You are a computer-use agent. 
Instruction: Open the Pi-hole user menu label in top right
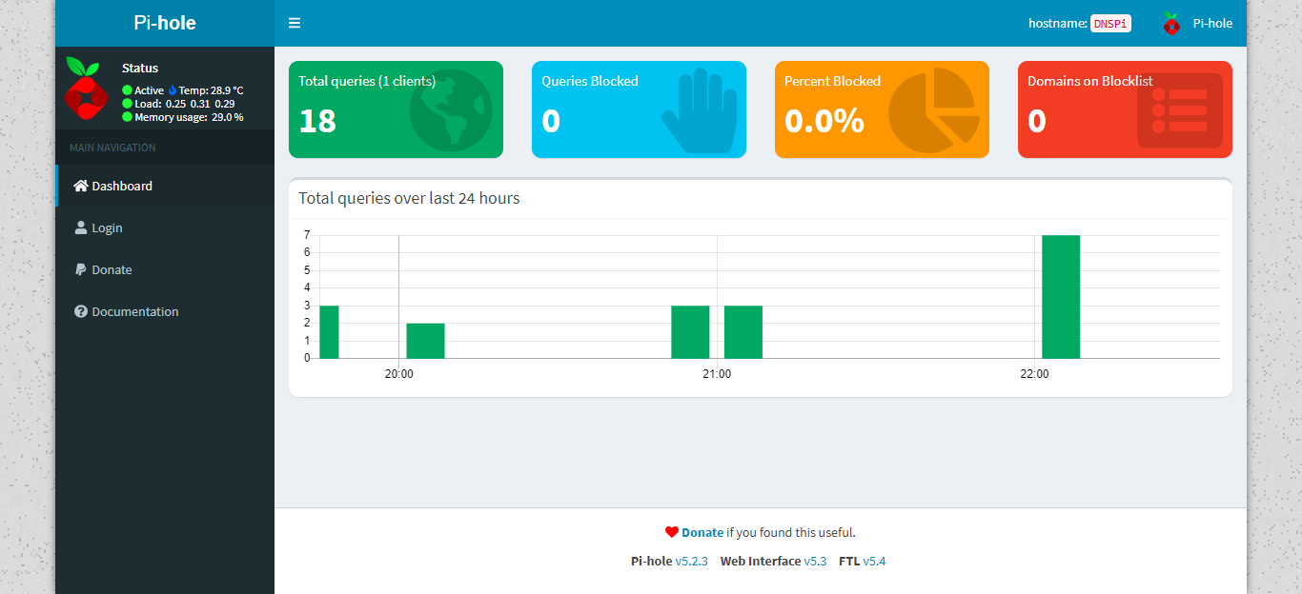coord(1212,23)
